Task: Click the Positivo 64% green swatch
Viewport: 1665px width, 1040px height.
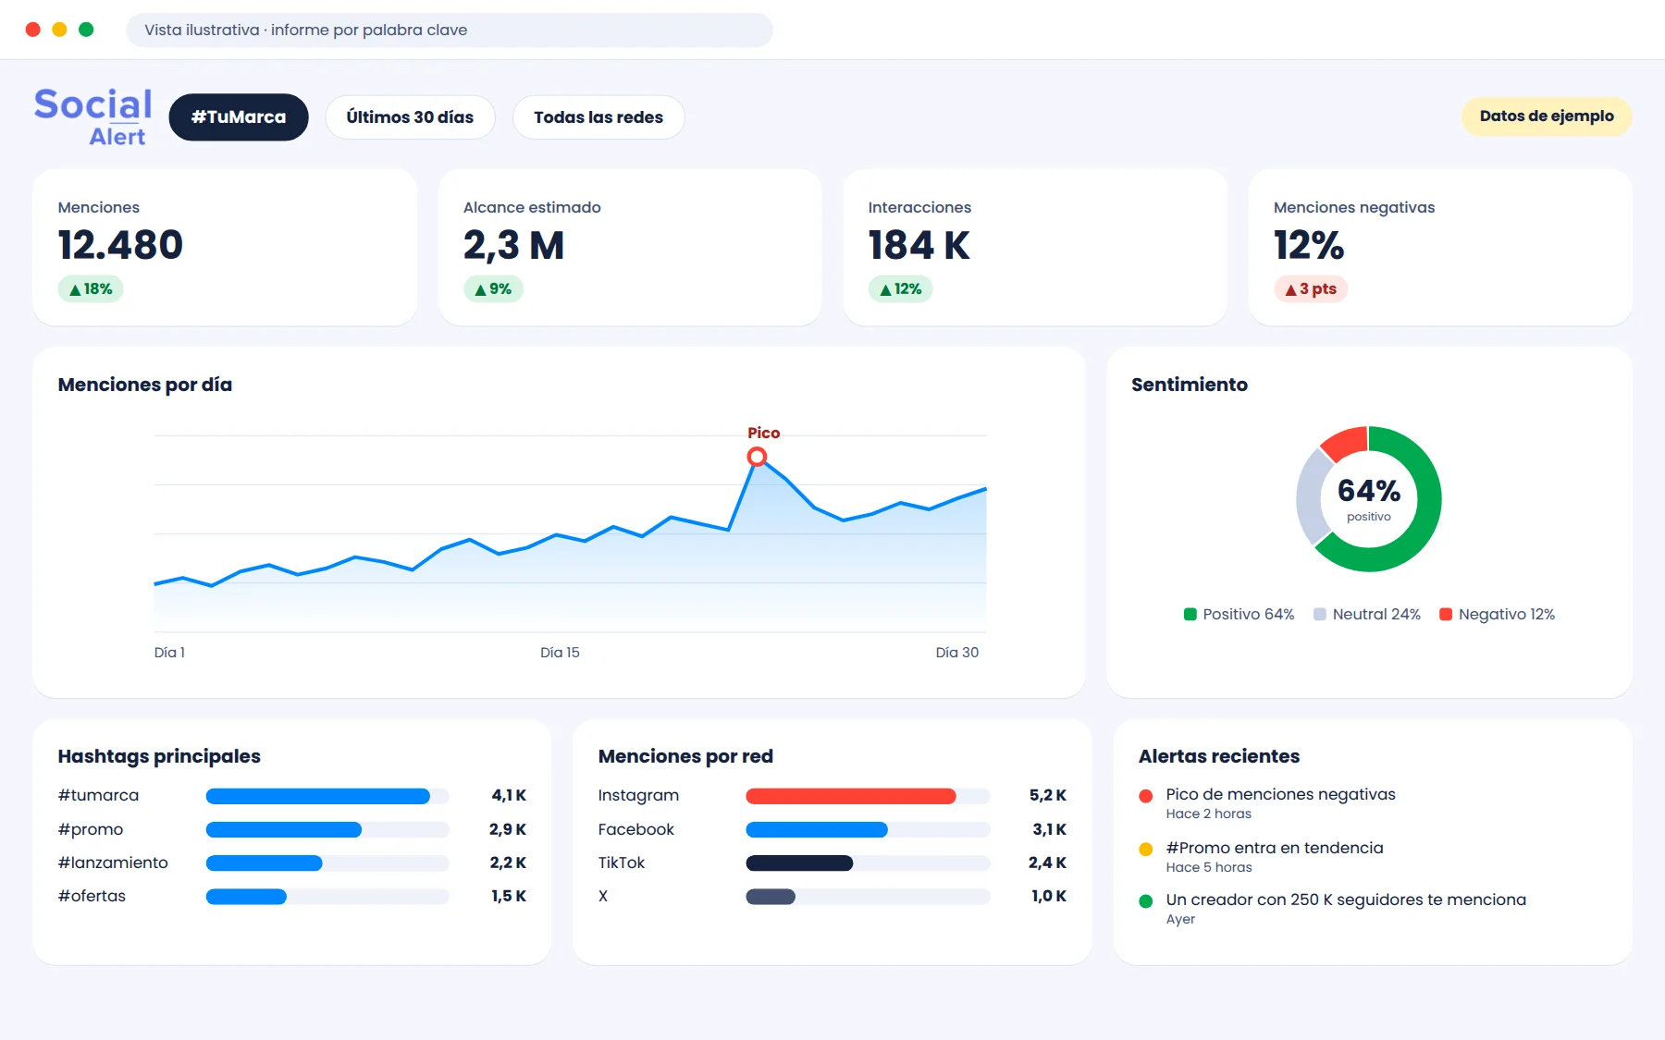Action: tap(1190, 615)
